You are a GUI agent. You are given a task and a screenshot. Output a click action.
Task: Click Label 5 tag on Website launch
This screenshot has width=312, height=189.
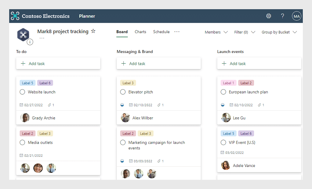point(28,83)
